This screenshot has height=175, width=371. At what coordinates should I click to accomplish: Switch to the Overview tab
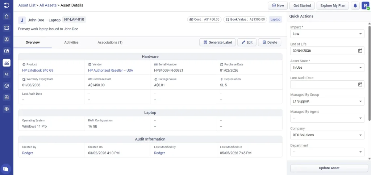tap(33, 43)
